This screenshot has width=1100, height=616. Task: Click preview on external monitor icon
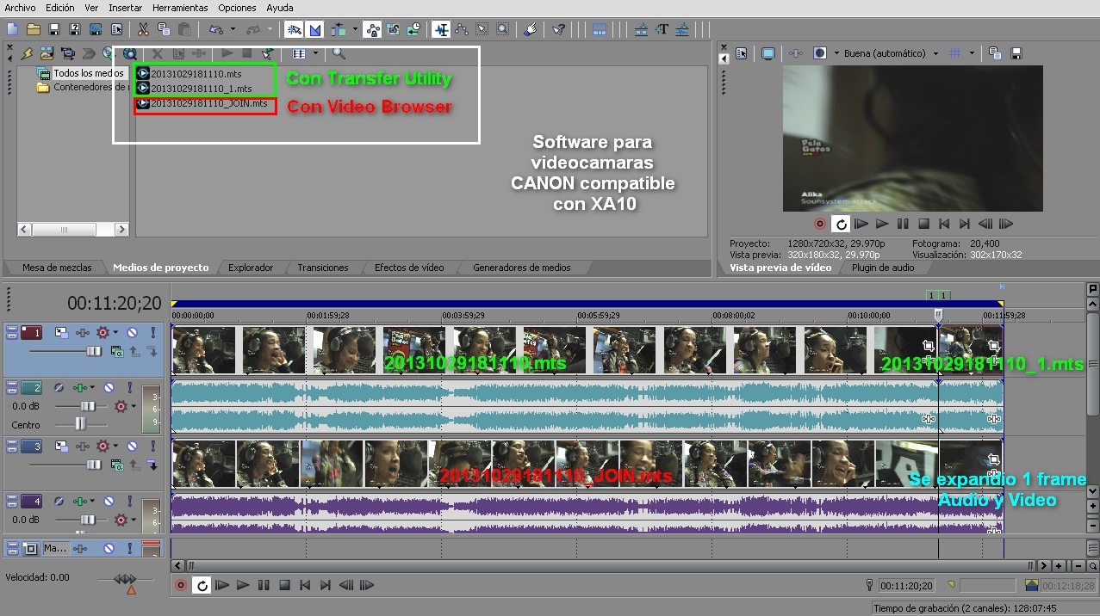coord(768,53)
